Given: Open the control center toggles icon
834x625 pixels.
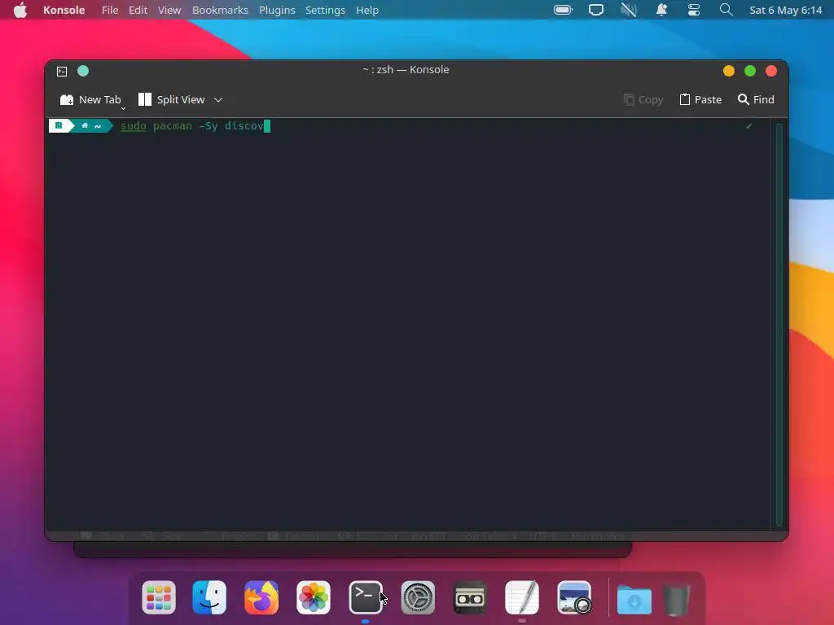Looking at the screenshot, I should pyautogui.click(x=694, y=10).
